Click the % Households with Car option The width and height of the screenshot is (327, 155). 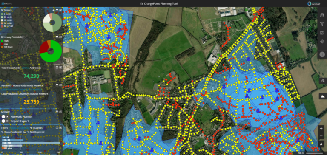click(x=14, y=132)
